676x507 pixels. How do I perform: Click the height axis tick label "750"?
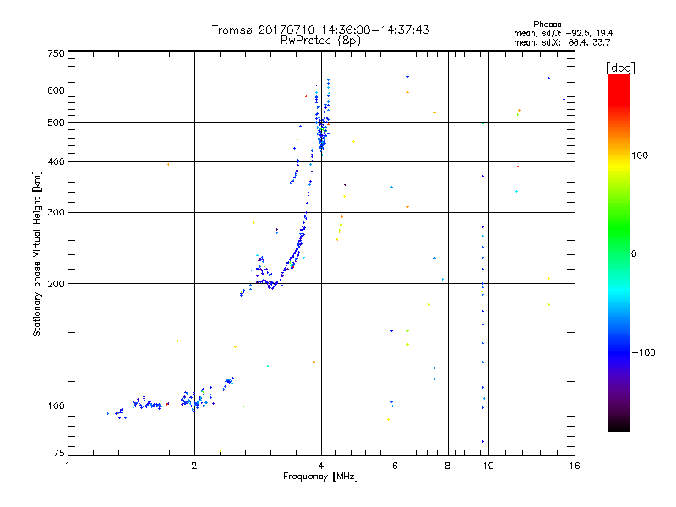(57, 53)
